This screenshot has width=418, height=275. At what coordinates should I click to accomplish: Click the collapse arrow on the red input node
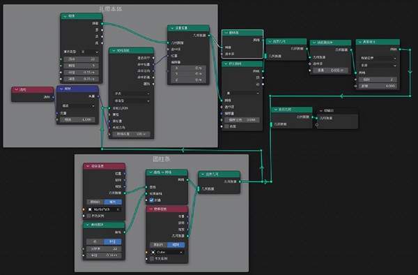point(16,90)
